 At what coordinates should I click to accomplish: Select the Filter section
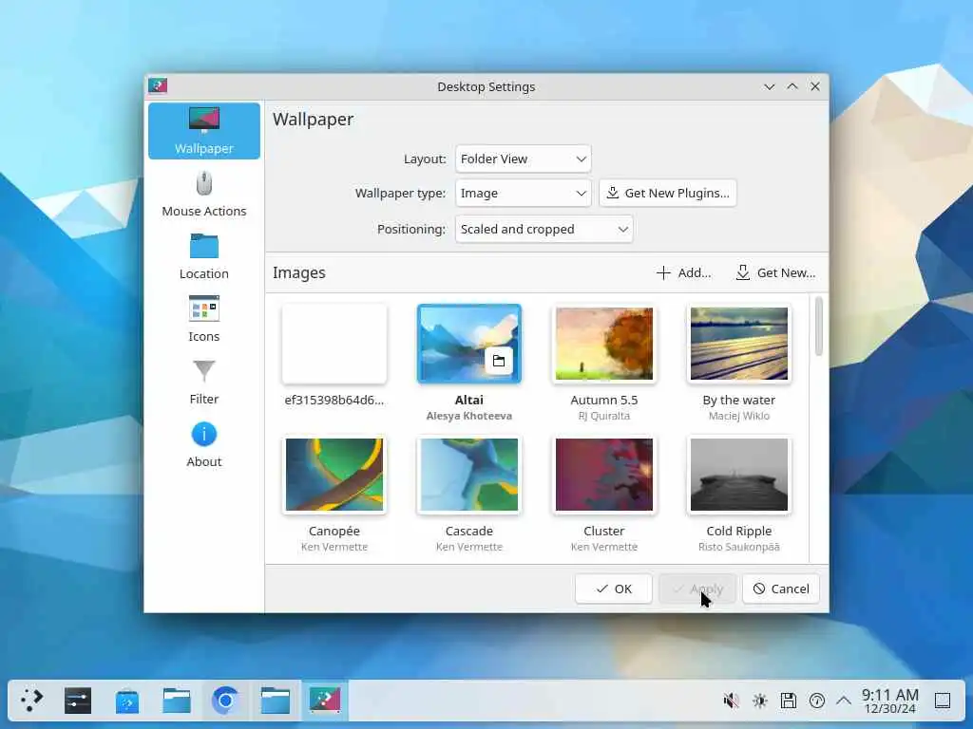point(203,382)
